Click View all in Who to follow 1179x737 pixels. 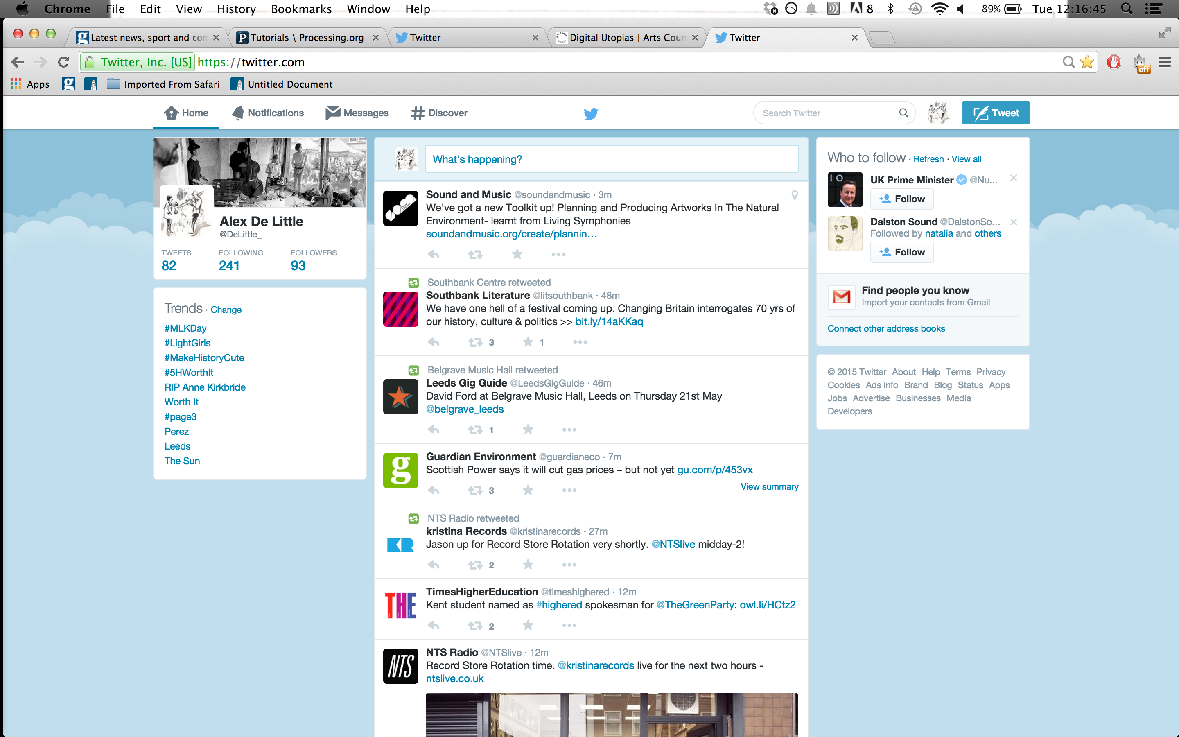point(966,159)
